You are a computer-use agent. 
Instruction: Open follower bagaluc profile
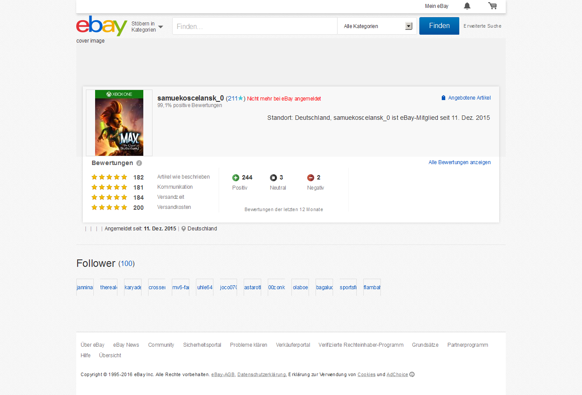(324, 287)
